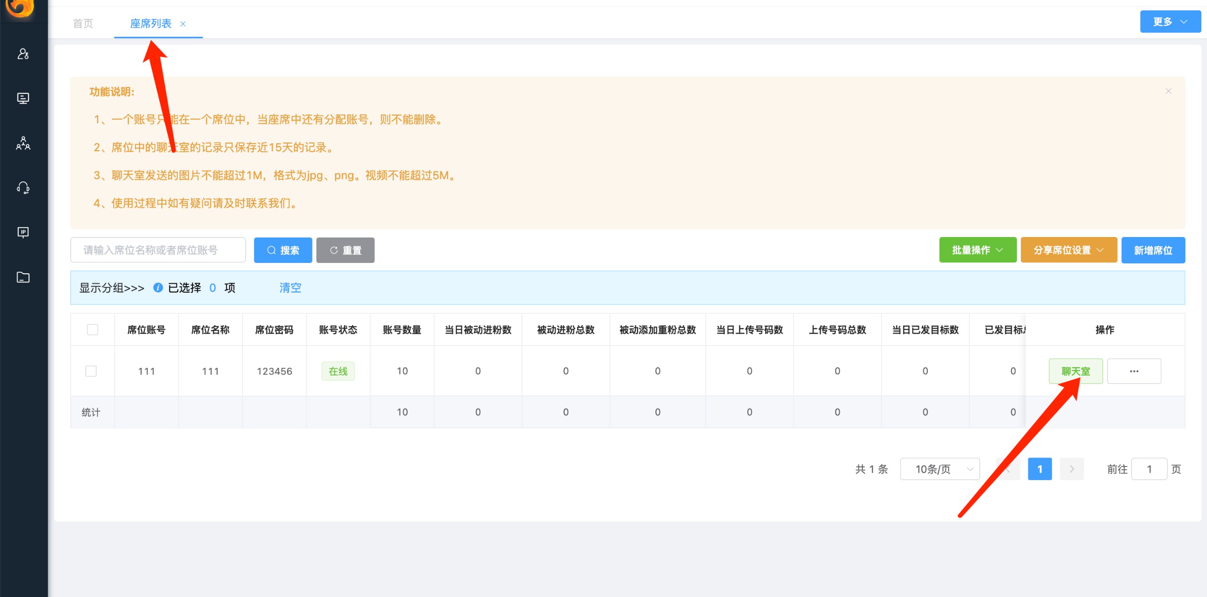Click the user management sidebar icon
The height and width of the screenshot is (597, 1207).
[x=23, y=54]
